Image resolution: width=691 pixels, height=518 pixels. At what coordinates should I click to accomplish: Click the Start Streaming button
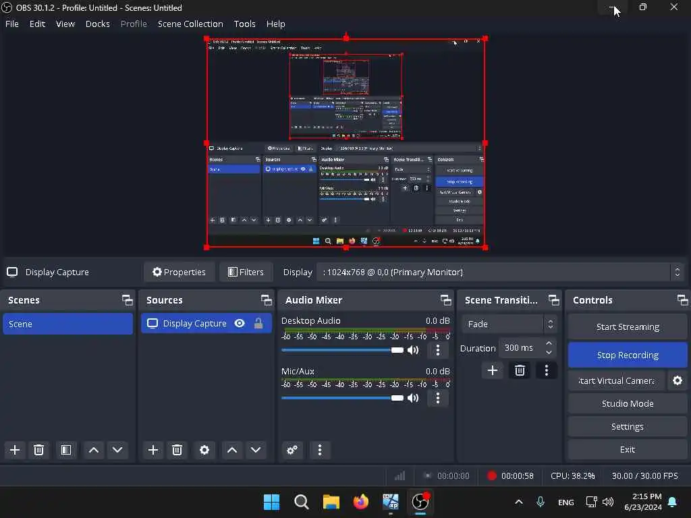628,327
